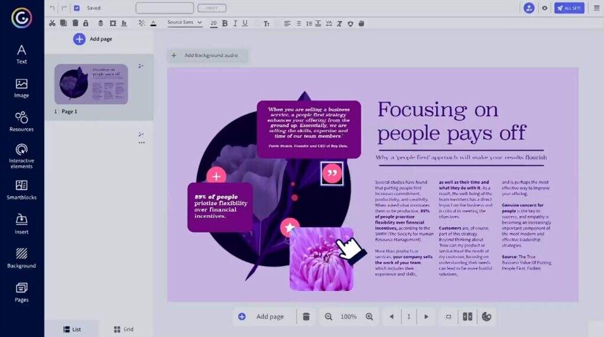Open the Source Sans font dropdown
Image resolution: width=604 pixels, height=337 pixels.
tap(184, 22)
